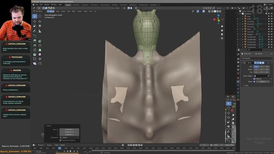The image size is (274, 154).
Task: Open the Playback dropdown in timeline
Action: 42,145
